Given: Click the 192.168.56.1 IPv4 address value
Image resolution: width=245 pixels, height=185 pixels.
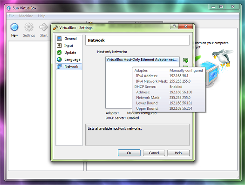Looking at the screenshot, I should [x=179, y=76].
